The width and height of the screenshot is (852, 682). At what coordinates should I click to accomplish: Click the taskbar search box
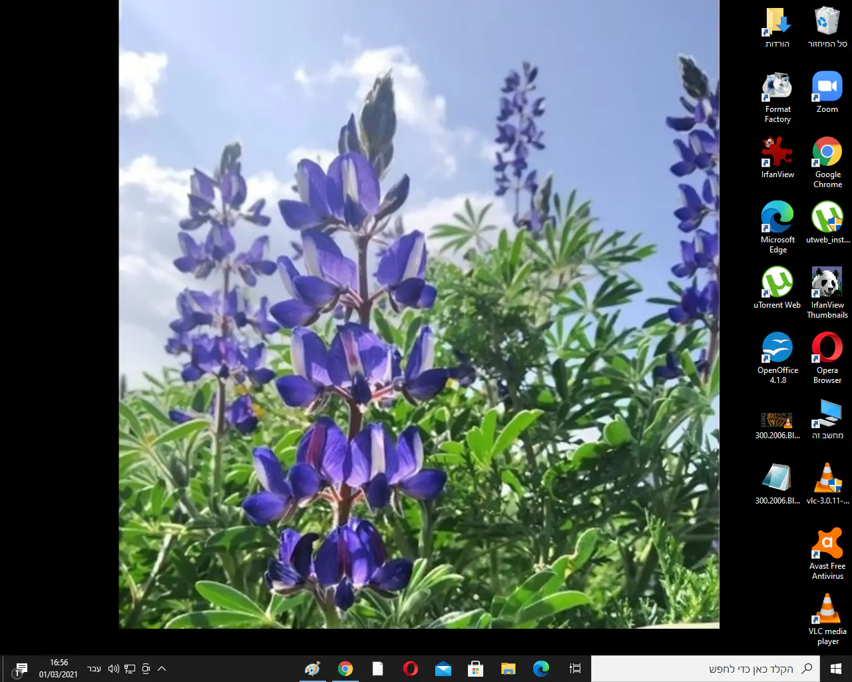tap(706, 669)
